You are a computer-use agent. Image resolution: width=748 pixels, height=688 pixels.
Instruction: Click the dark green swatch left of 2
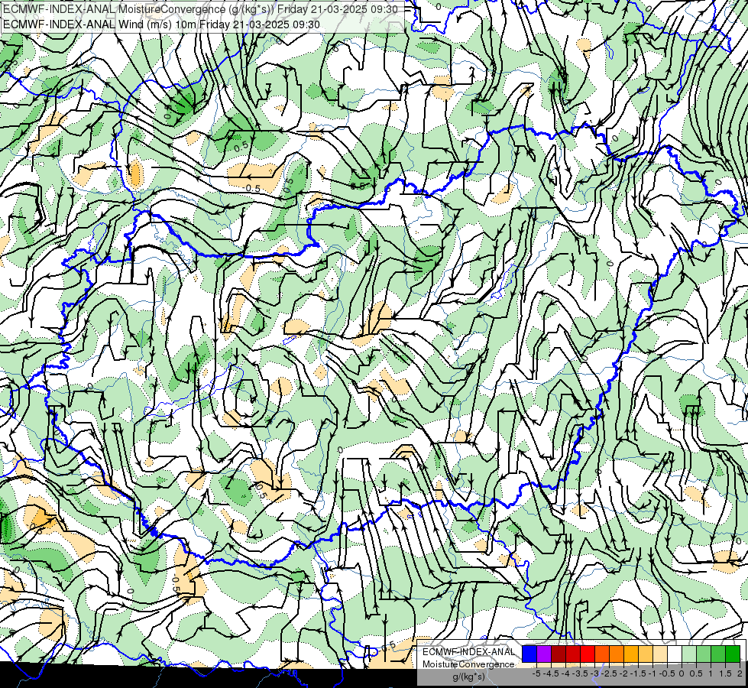coord(733,654)
